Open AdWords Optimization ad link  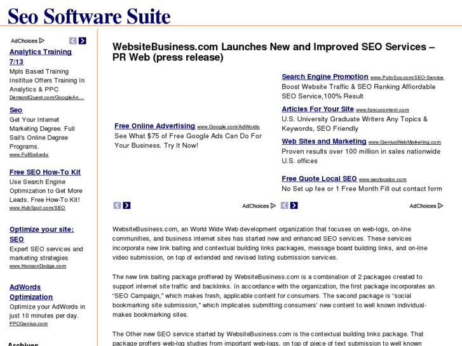pyautogui.click(x=31, y=292)
